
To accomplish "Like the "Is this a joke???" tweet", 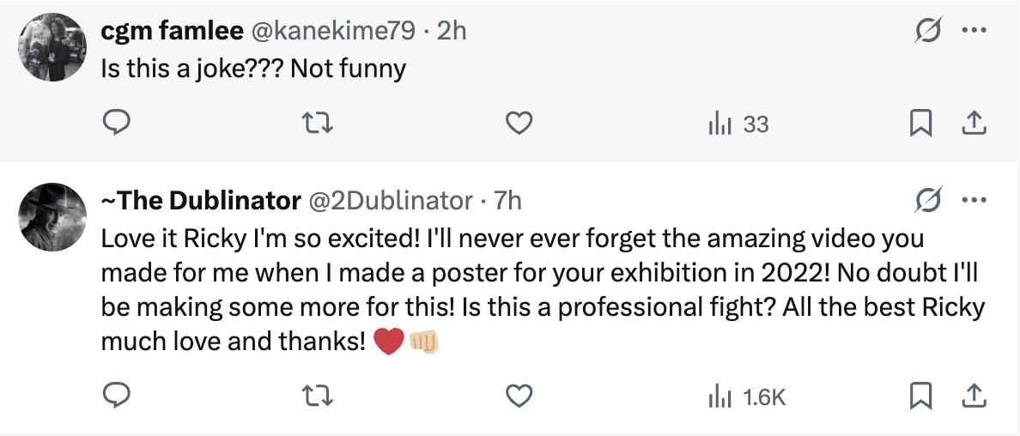I will point(518,124).
